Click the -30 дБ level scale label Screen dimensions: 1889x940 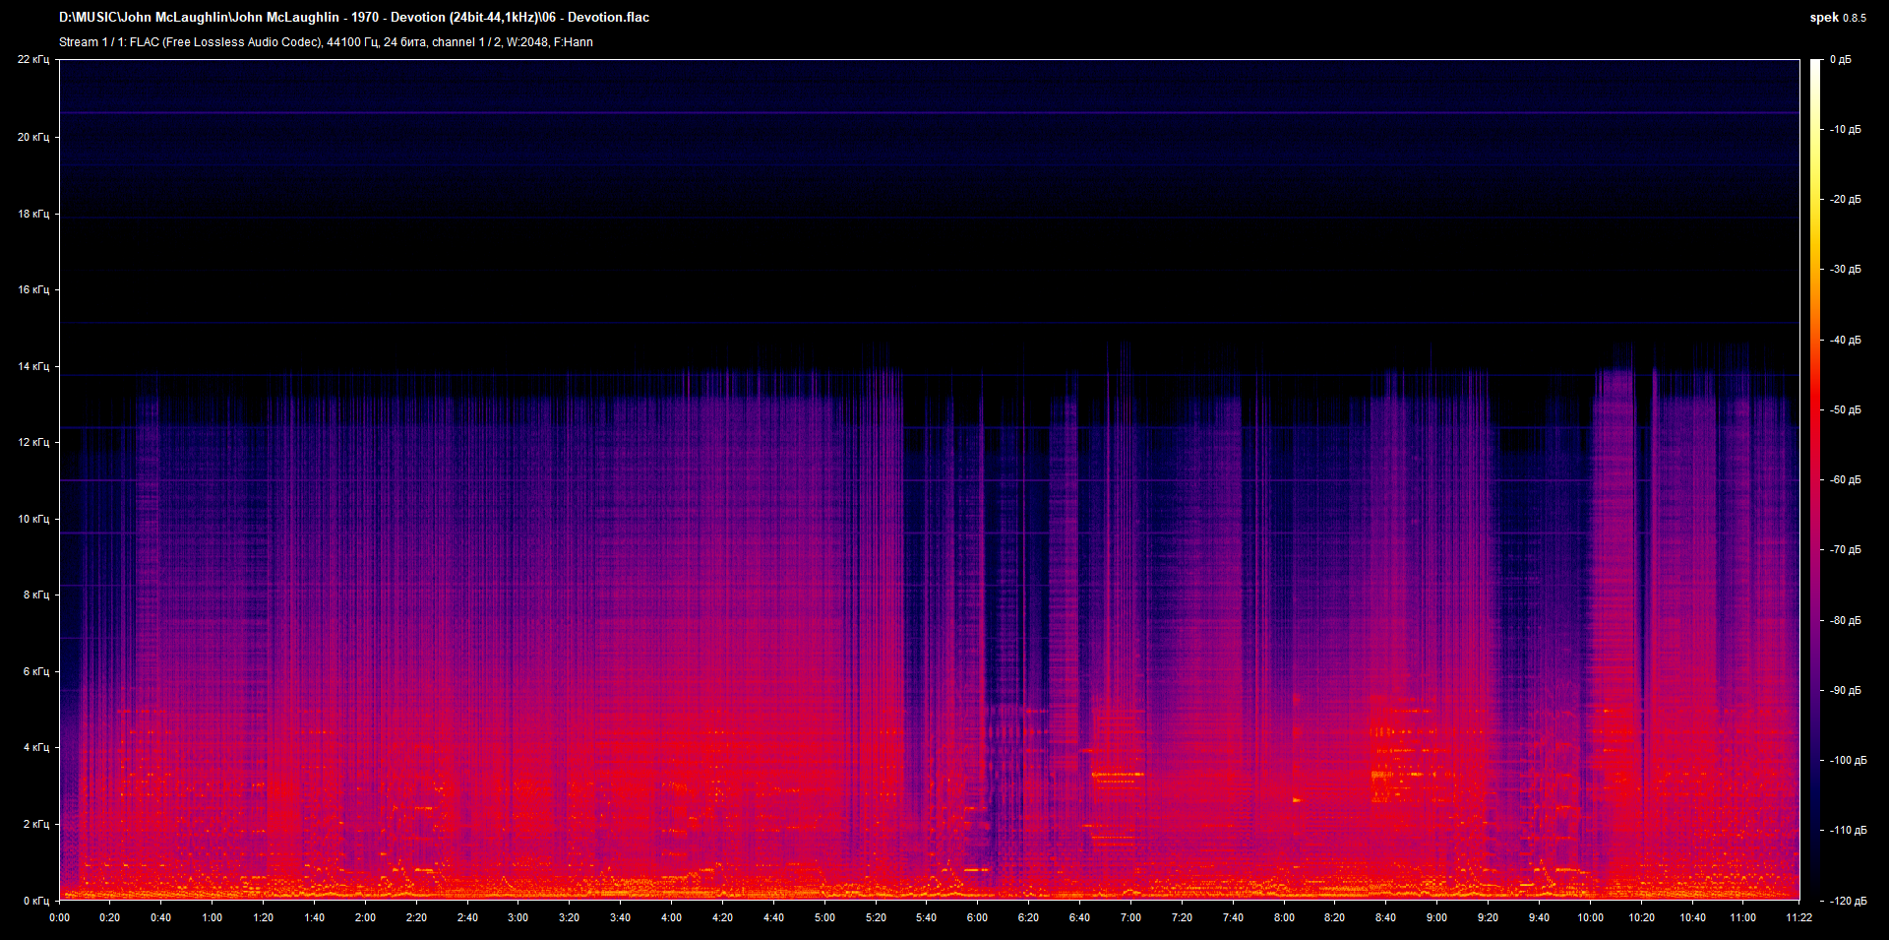click(x=1845, y=269)
